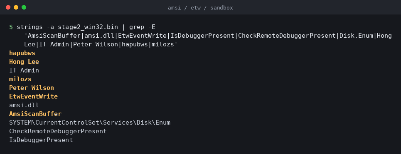Viewport: 401px width, 154px height.
Task: Click the yellow minimize window button
Action: 16,7
